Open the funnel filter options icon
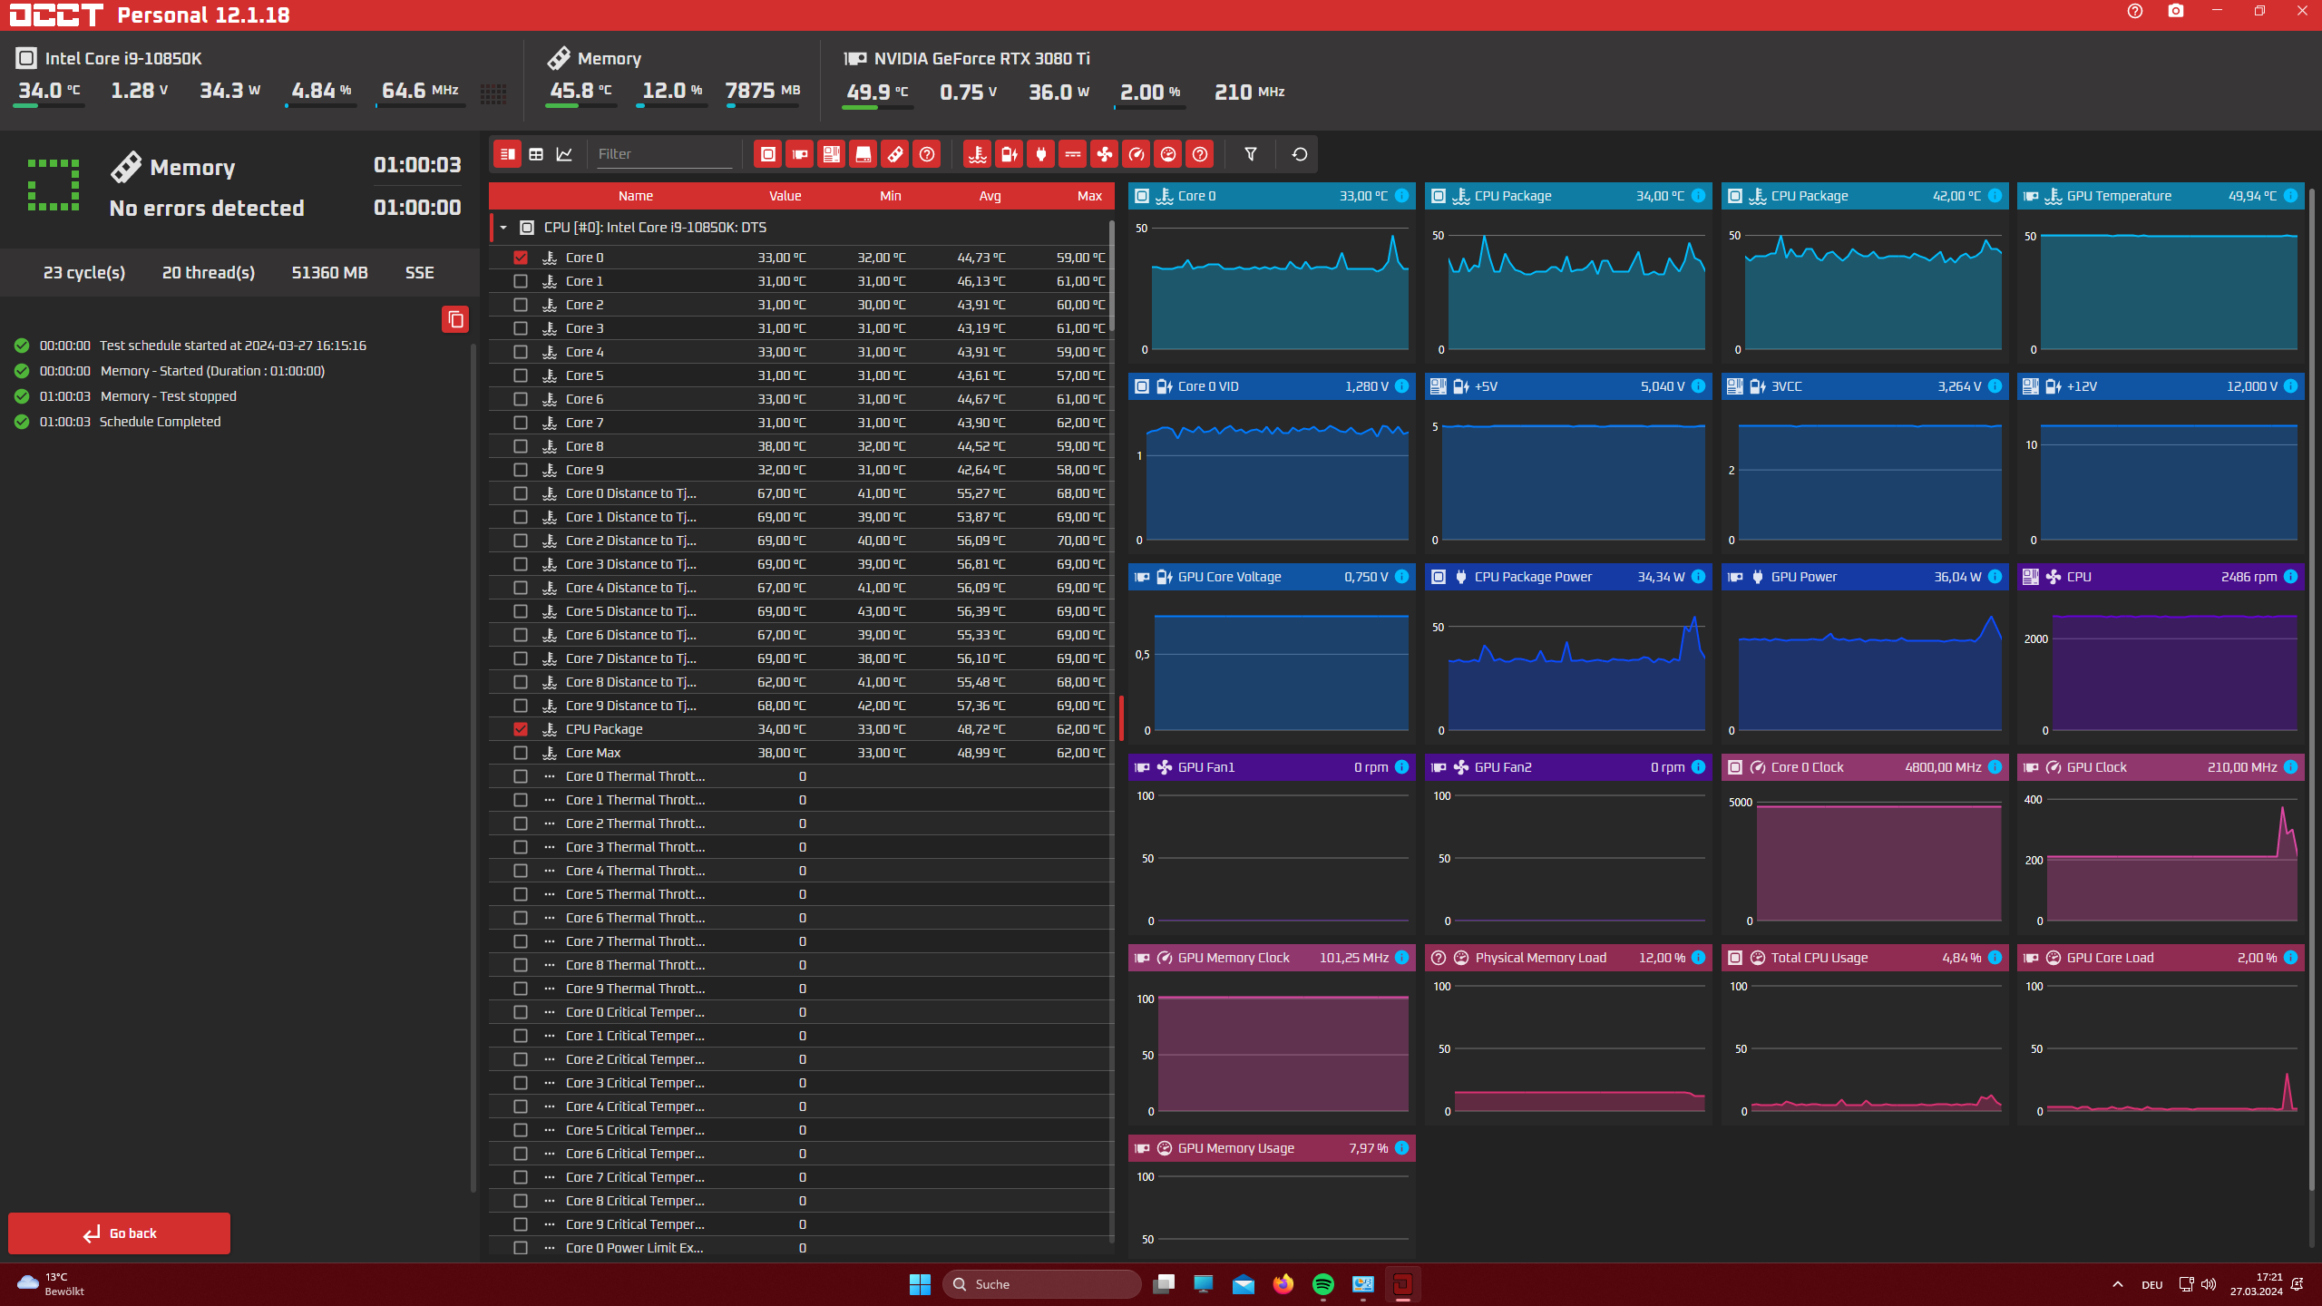2322x1306 pixels. (x=1250, y=154)
